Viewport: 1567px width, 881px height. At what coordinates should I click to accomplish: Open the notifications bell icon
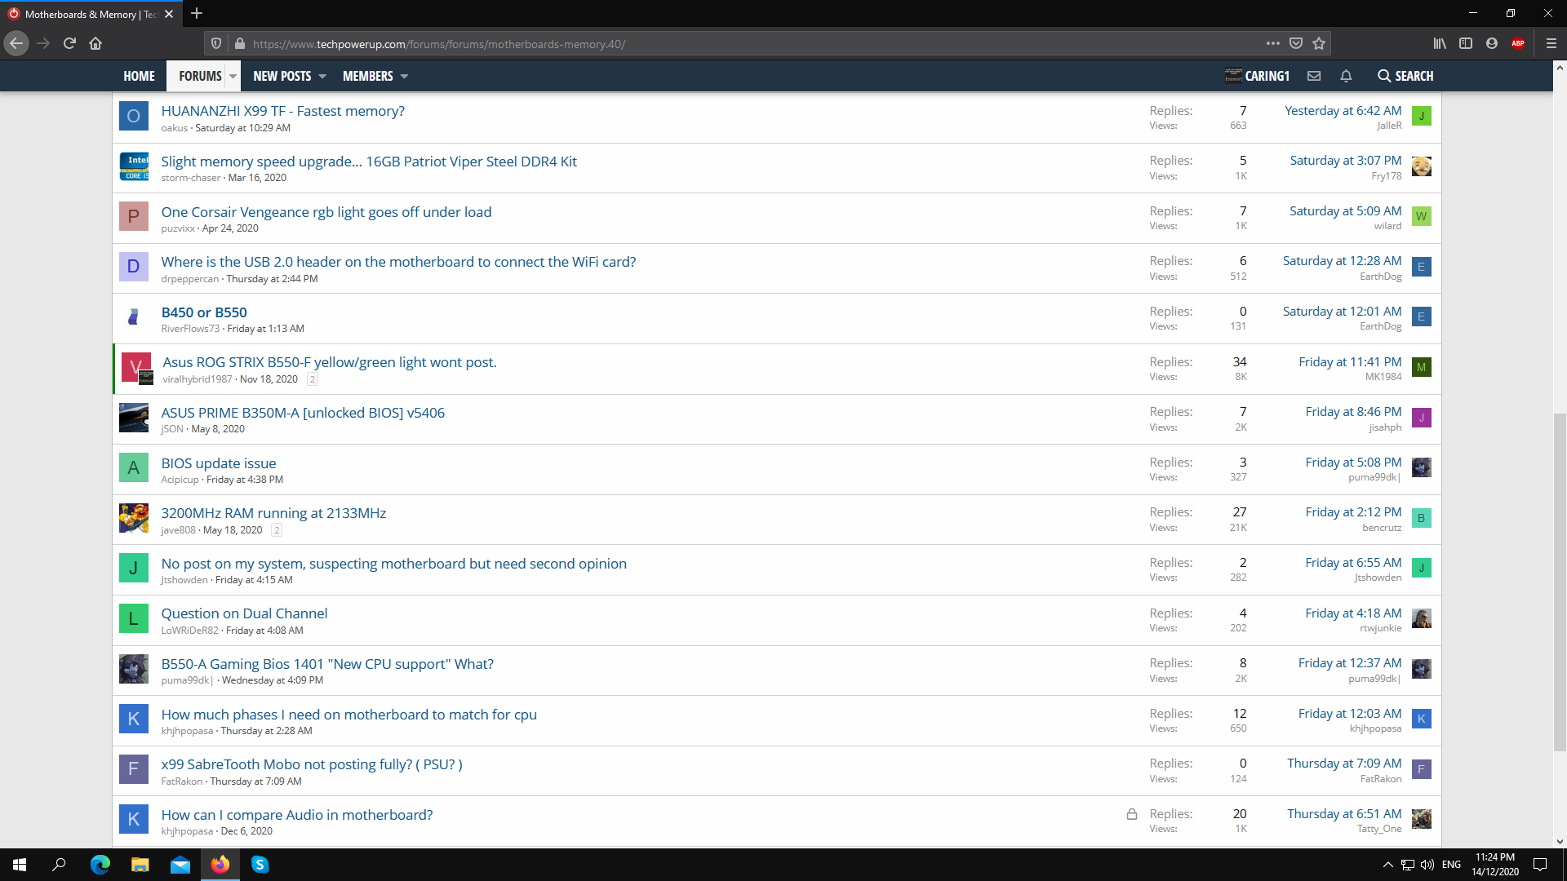coord(1345,75)
